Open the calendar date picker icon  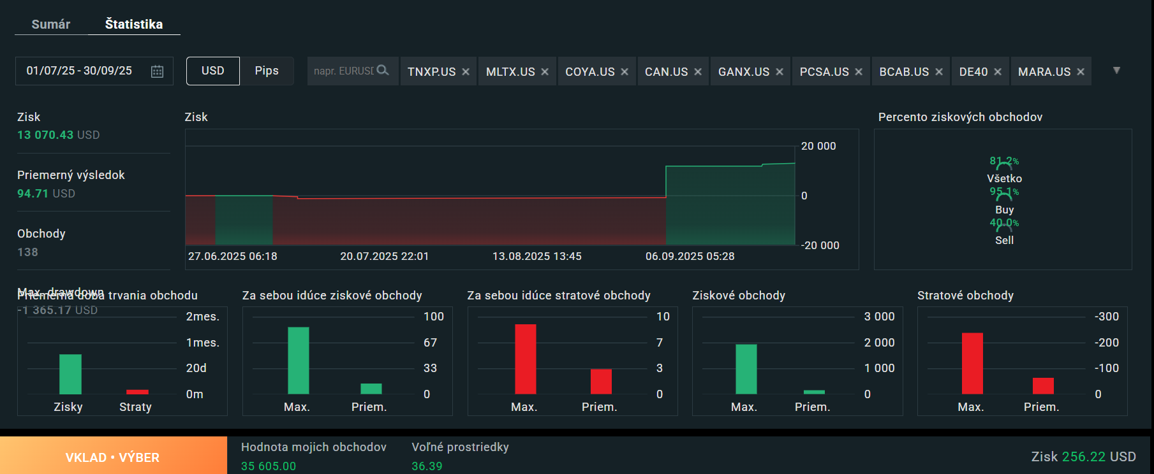tap(157, 71)
